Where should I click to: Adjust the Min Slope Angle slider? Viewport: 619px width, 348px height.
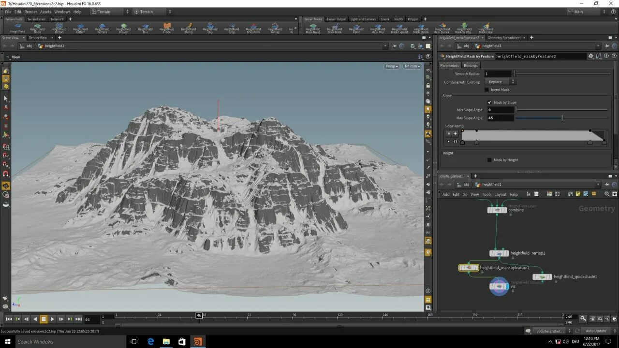pyautogui.click(x=562, y=110)
